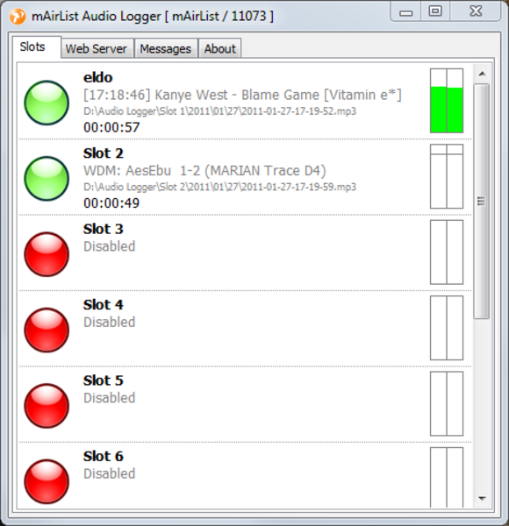Click the Slot 2 mp3 file path

tap(220, 187)
